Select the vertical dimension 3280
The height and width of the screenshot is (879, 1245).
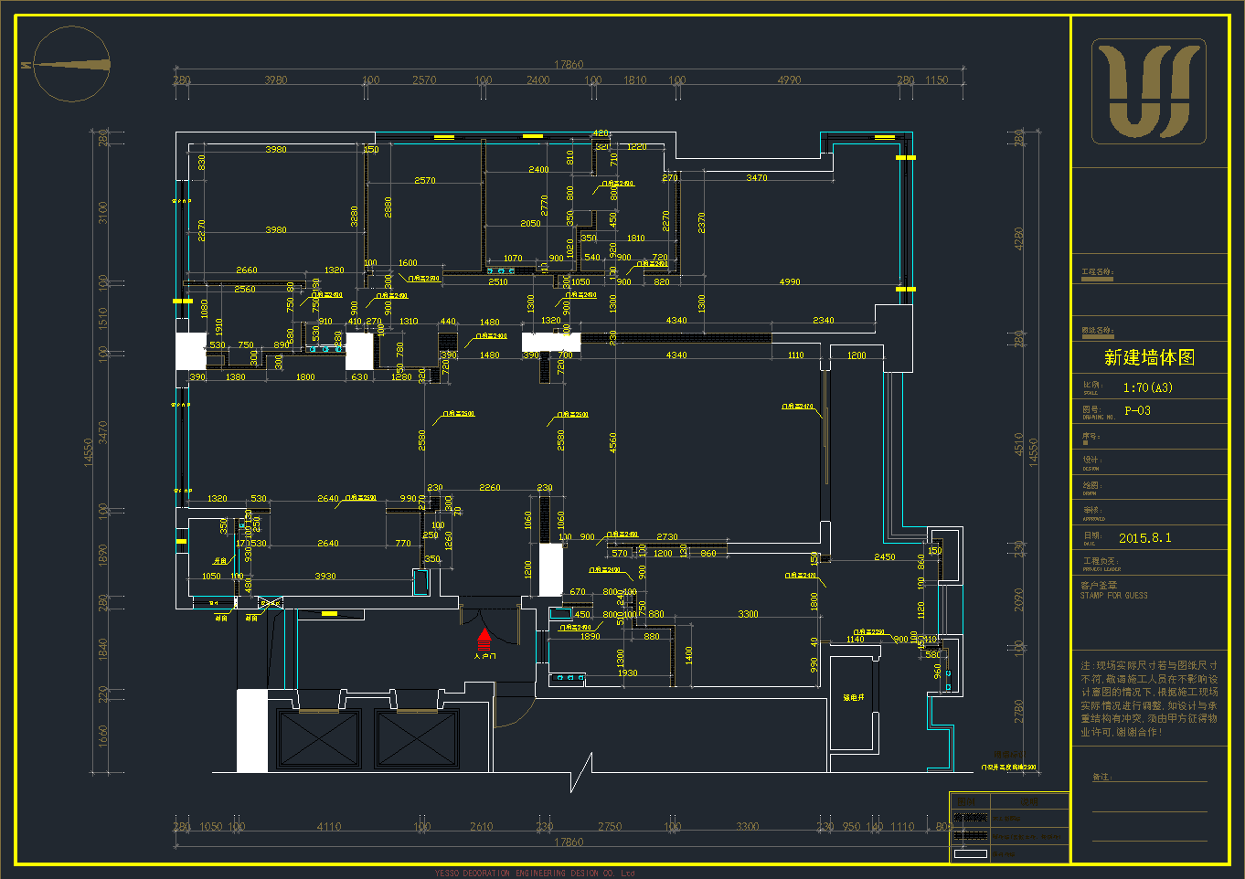(x=355, y=217)
